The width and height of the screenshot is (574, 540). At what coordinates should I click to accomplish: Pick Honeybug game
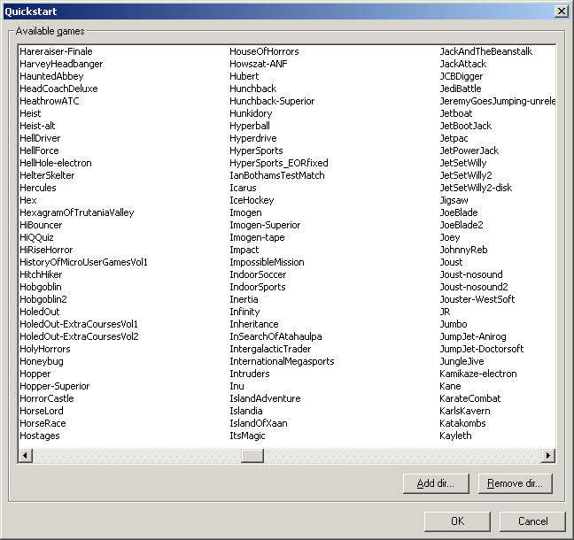(42, 361)
